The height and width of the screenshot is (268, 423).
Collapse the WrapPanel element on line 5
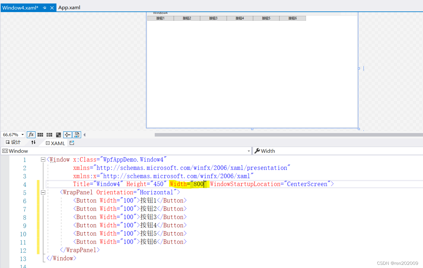(x=43, y=192)
